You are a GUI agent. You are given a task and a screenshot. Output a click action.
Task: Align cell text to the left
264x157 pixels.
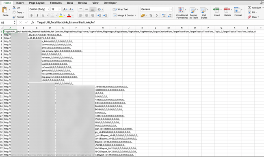81,15
